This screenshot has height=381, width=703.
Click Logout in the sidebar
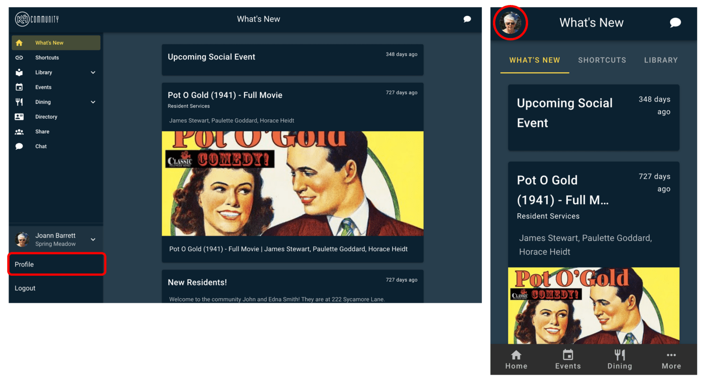[25, 288]
